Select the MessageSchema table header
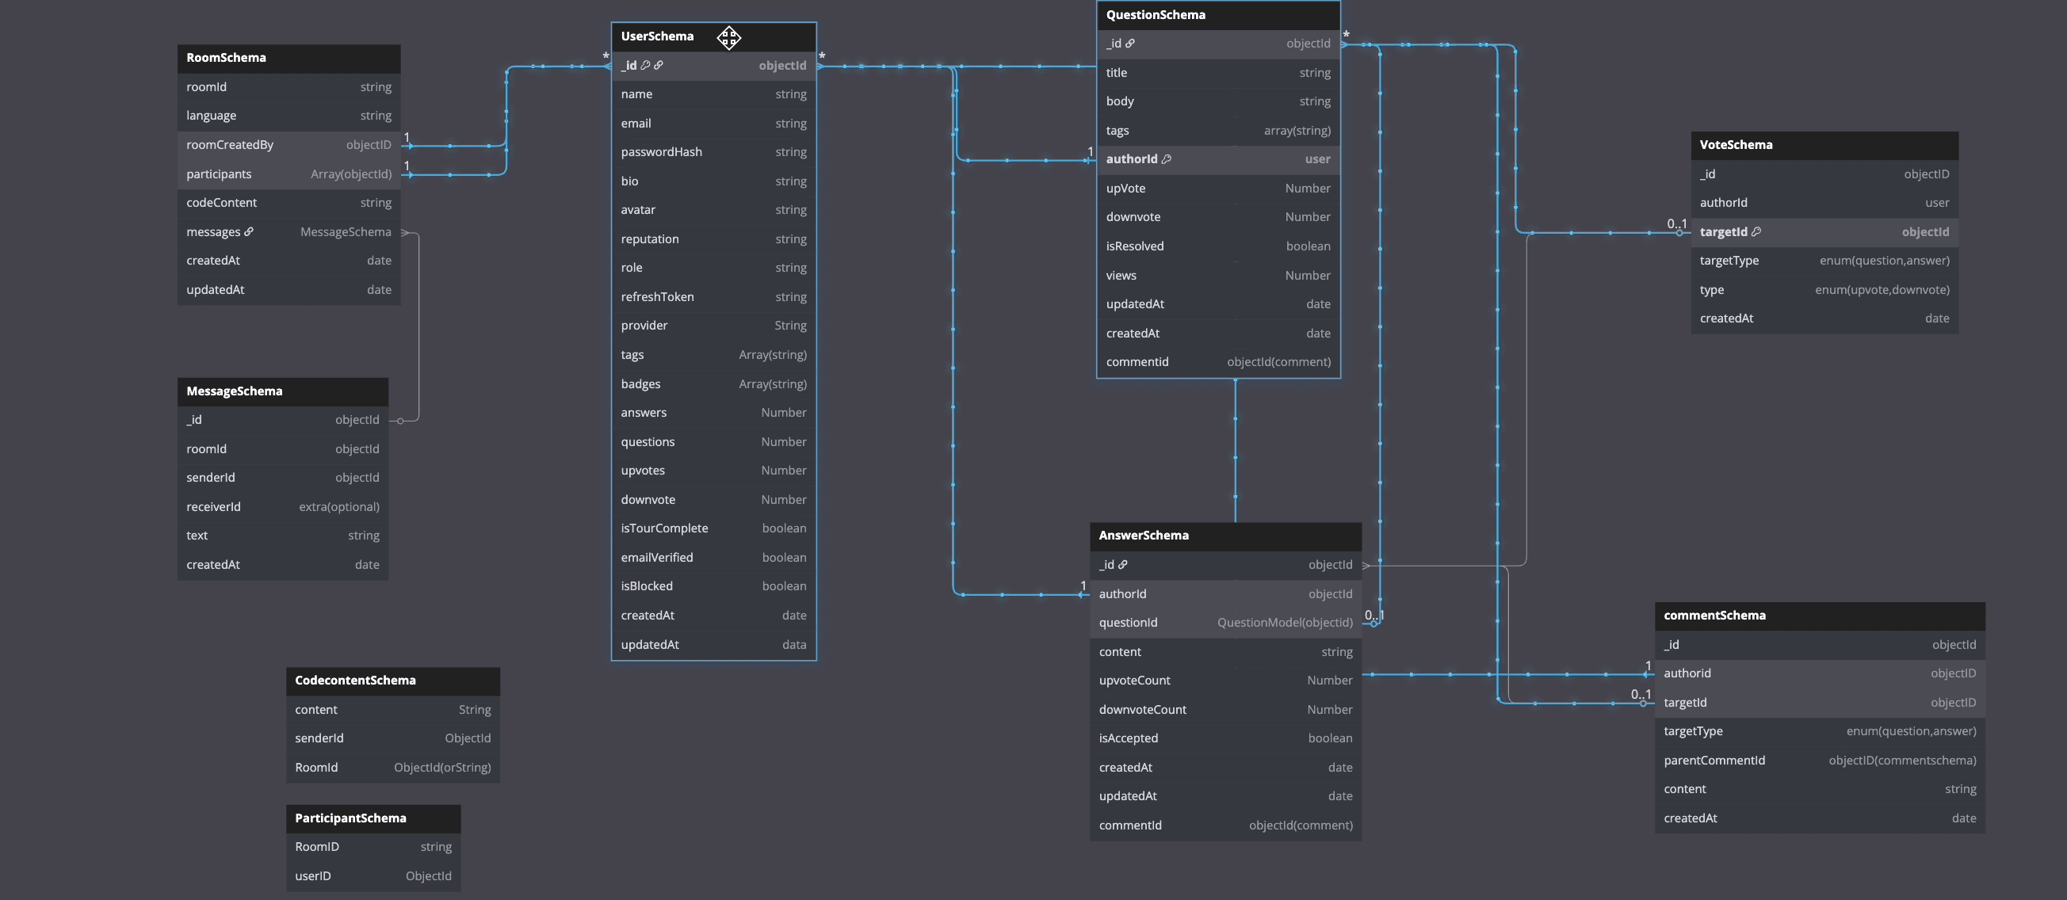2067x900 pixels. [x=281, y=391]
